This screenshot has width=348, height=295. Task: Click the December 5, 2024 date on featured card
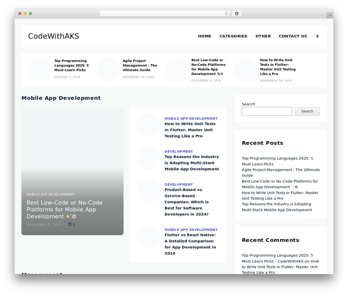(x=45, y=225)
